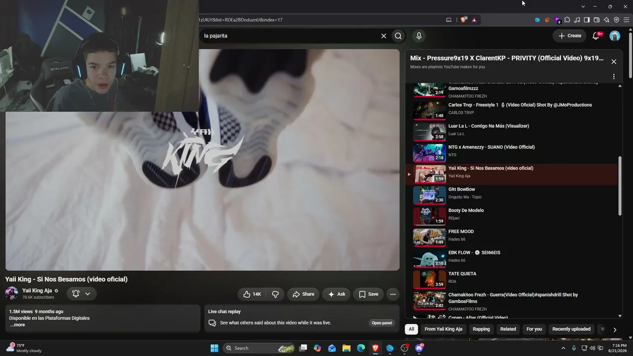Select the 'For you' filter chip

[534, 329]
